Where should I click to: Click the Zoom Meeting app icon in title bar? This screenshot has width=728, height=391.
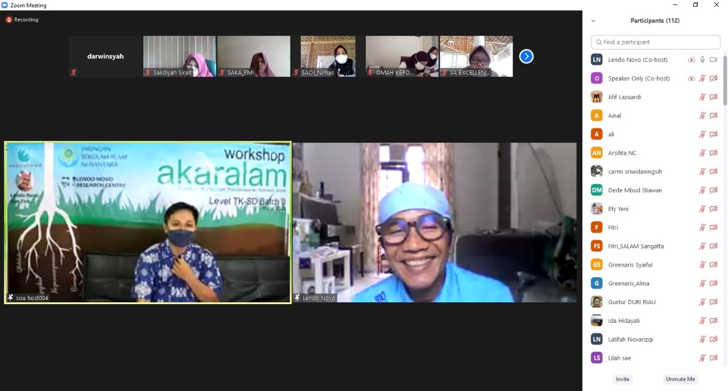click(x=5, y=5)
